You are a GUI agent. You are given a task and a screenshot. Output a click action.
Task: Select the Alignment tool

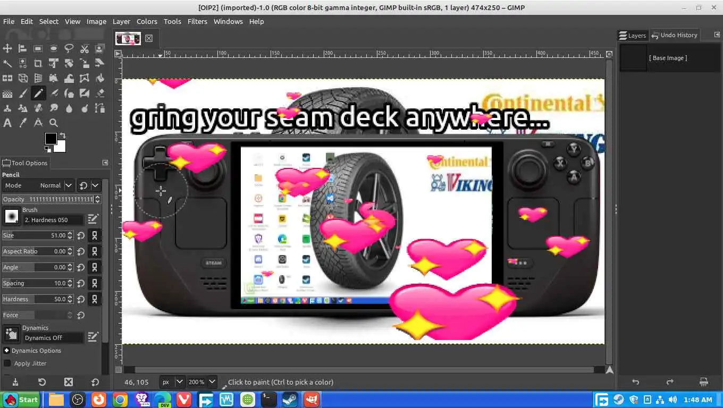[23, 48]
